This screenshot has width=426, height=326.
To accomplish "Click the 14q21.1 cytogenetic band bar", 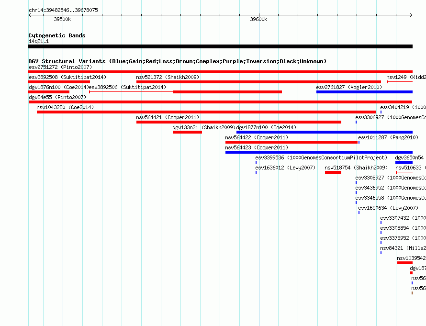I will pos(220,46).
